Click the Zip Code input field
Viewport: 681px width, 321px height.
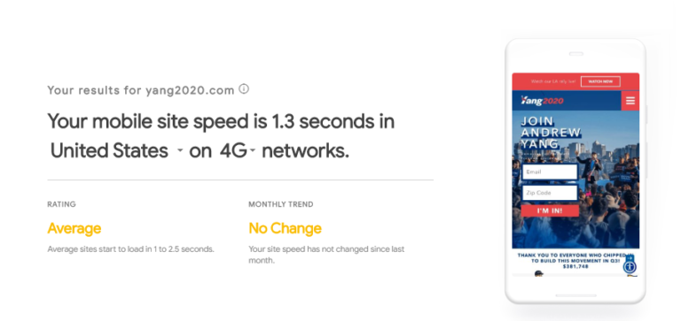click(x=550, y=193)
